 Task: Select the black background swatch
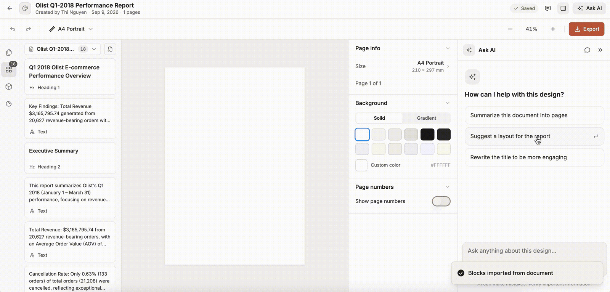click(x=427, y=135)
